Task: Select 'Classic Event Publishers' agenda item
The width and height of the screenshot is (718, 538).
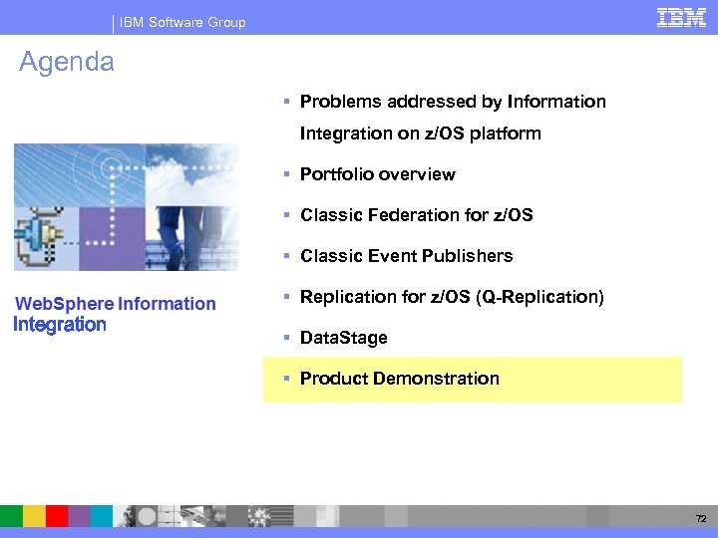Action: pos(407,256)
